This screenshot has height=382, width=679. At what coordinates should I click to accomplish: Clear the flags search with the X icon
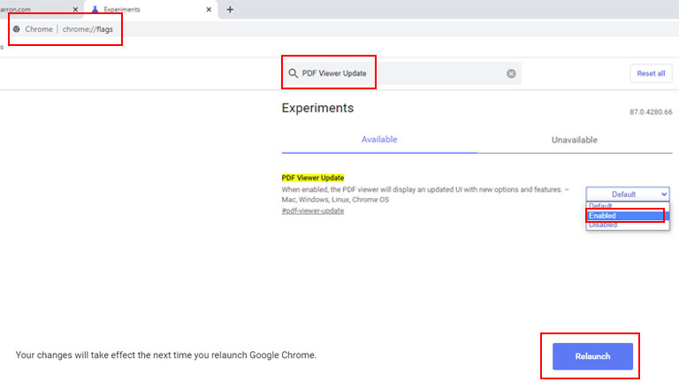(x=511, y=73)
